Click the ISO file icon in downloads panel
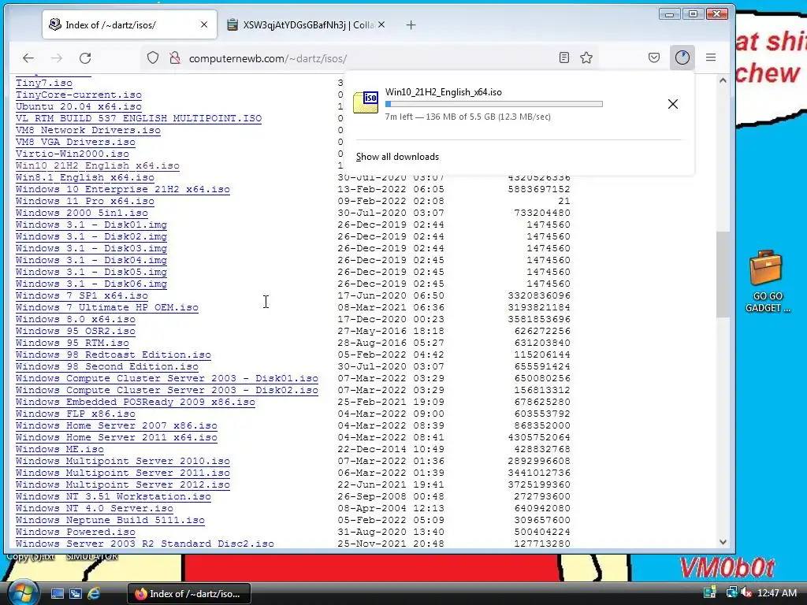The image size is (807, 605). pos(366,102)
